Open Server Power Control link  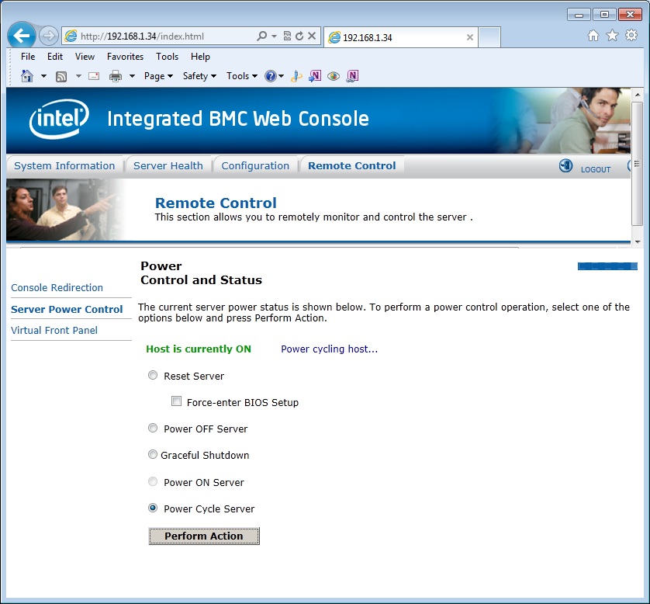(67, 309)
